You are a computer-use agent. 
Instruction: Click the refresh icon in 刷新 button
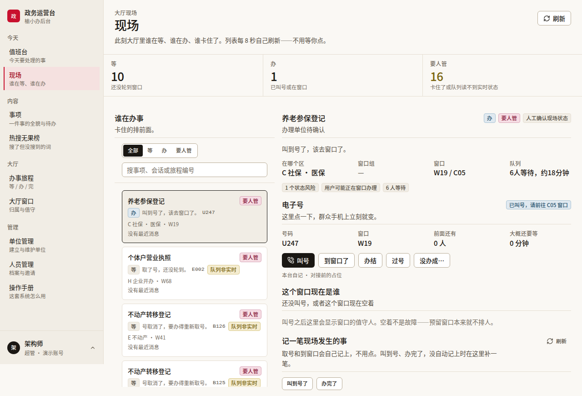(547, 19)
